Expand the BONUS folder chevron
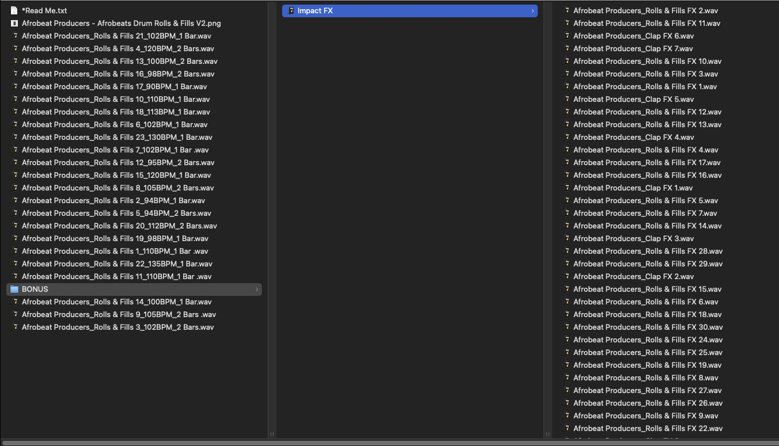779x446 pixels. click(257, 289)
